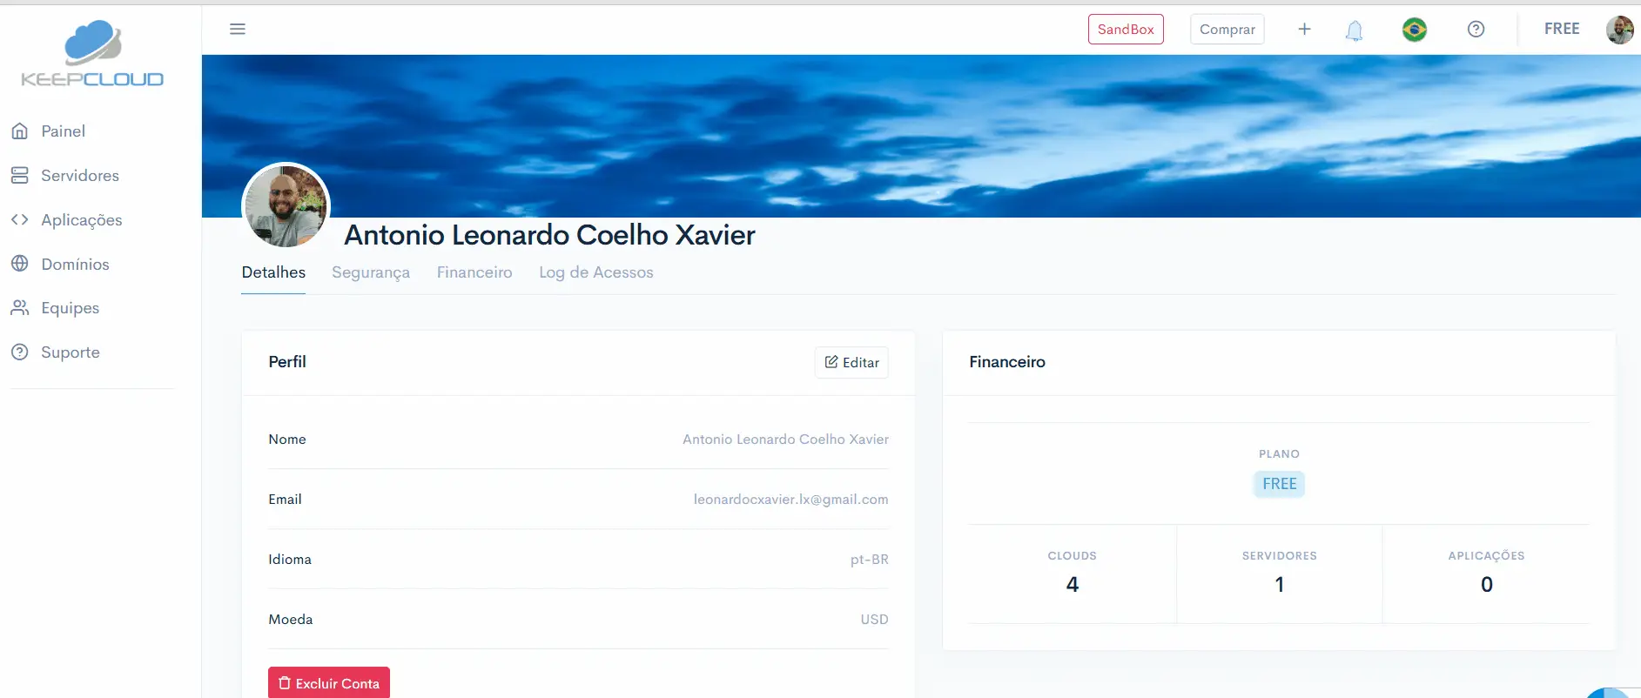Select the Detalhes tab
The image size is (1641, 698).
point(273,272)
